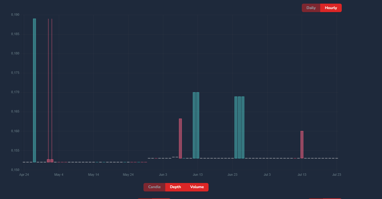Click the 0,190 price axis label
Screen dimensions: 382x199
pyautogui.click(x=15, y=15)
